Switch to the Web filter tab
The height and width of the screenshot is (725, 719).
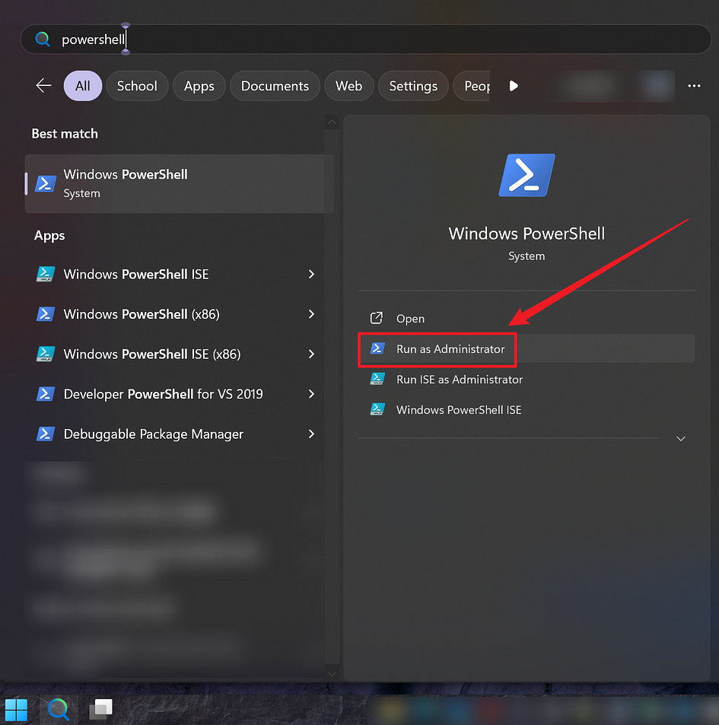coord(348,86)
